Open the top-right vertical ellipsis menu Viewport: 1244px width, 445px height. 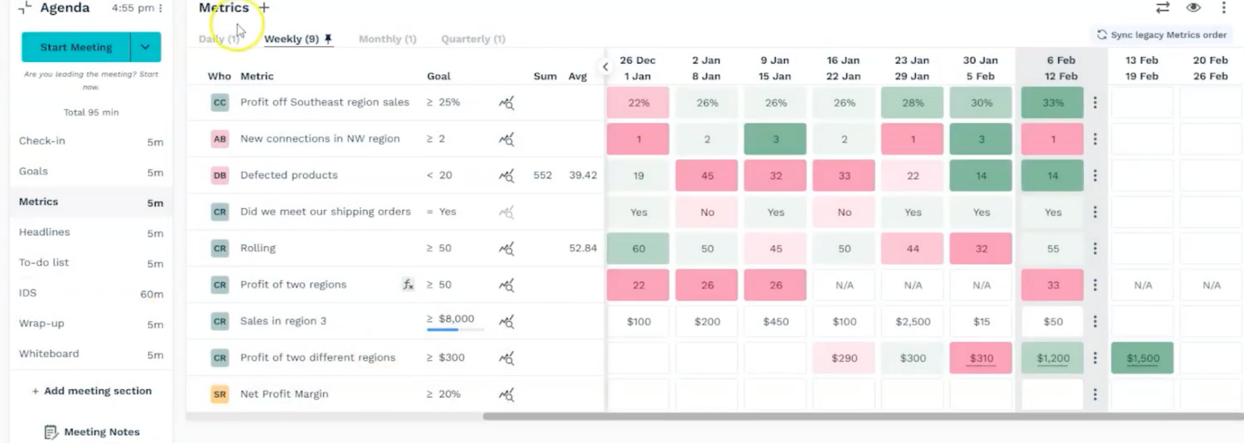click(1224, 8)
